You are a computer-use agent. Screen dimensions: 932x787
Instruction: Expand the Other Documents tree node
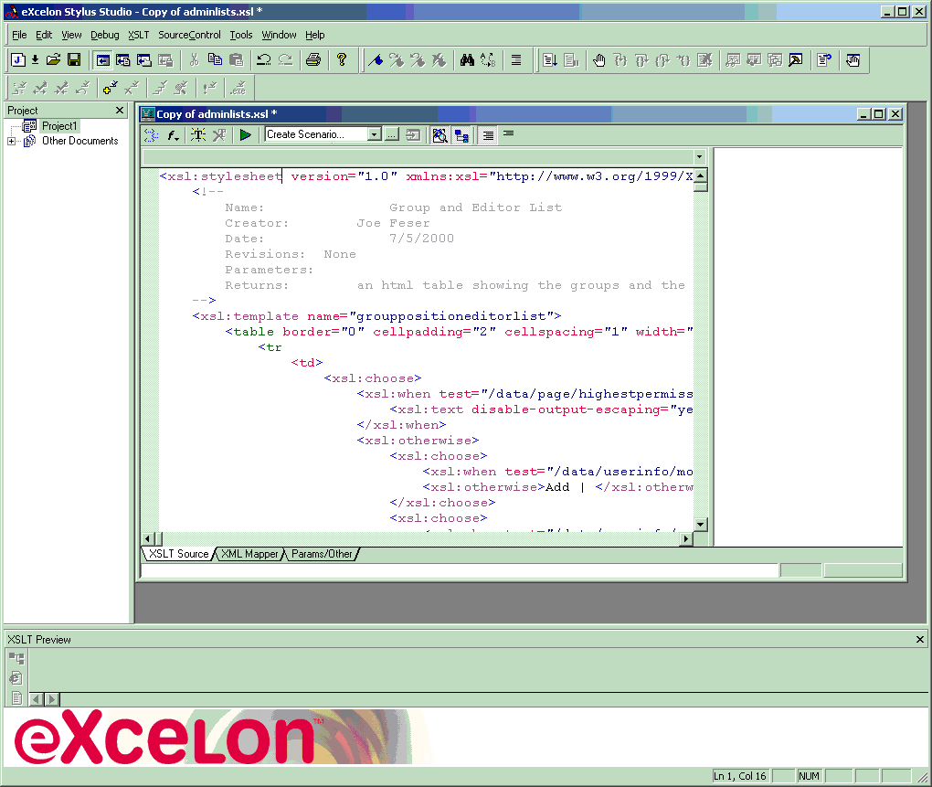[12, 142]
